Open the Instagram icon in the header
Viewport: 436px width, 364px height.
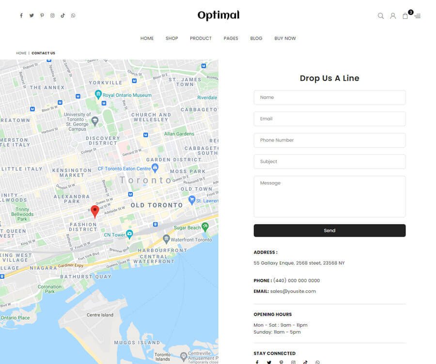coord(52,15)
